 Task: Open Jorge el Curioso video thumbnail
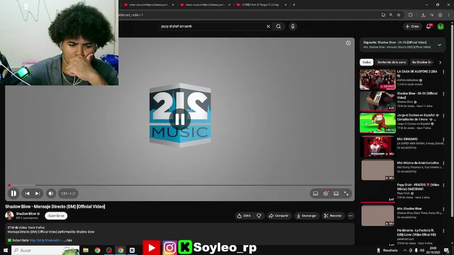377,123
